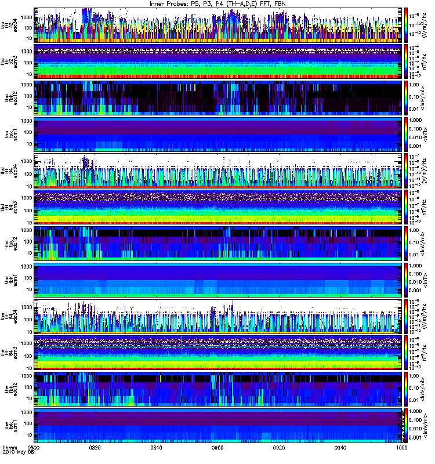The height and width of the screenshot is (464, 435).
Task: Click the 'nT²/Hz' units label beside the scm3
Action: pyautogui.click(x=423, y=353)
